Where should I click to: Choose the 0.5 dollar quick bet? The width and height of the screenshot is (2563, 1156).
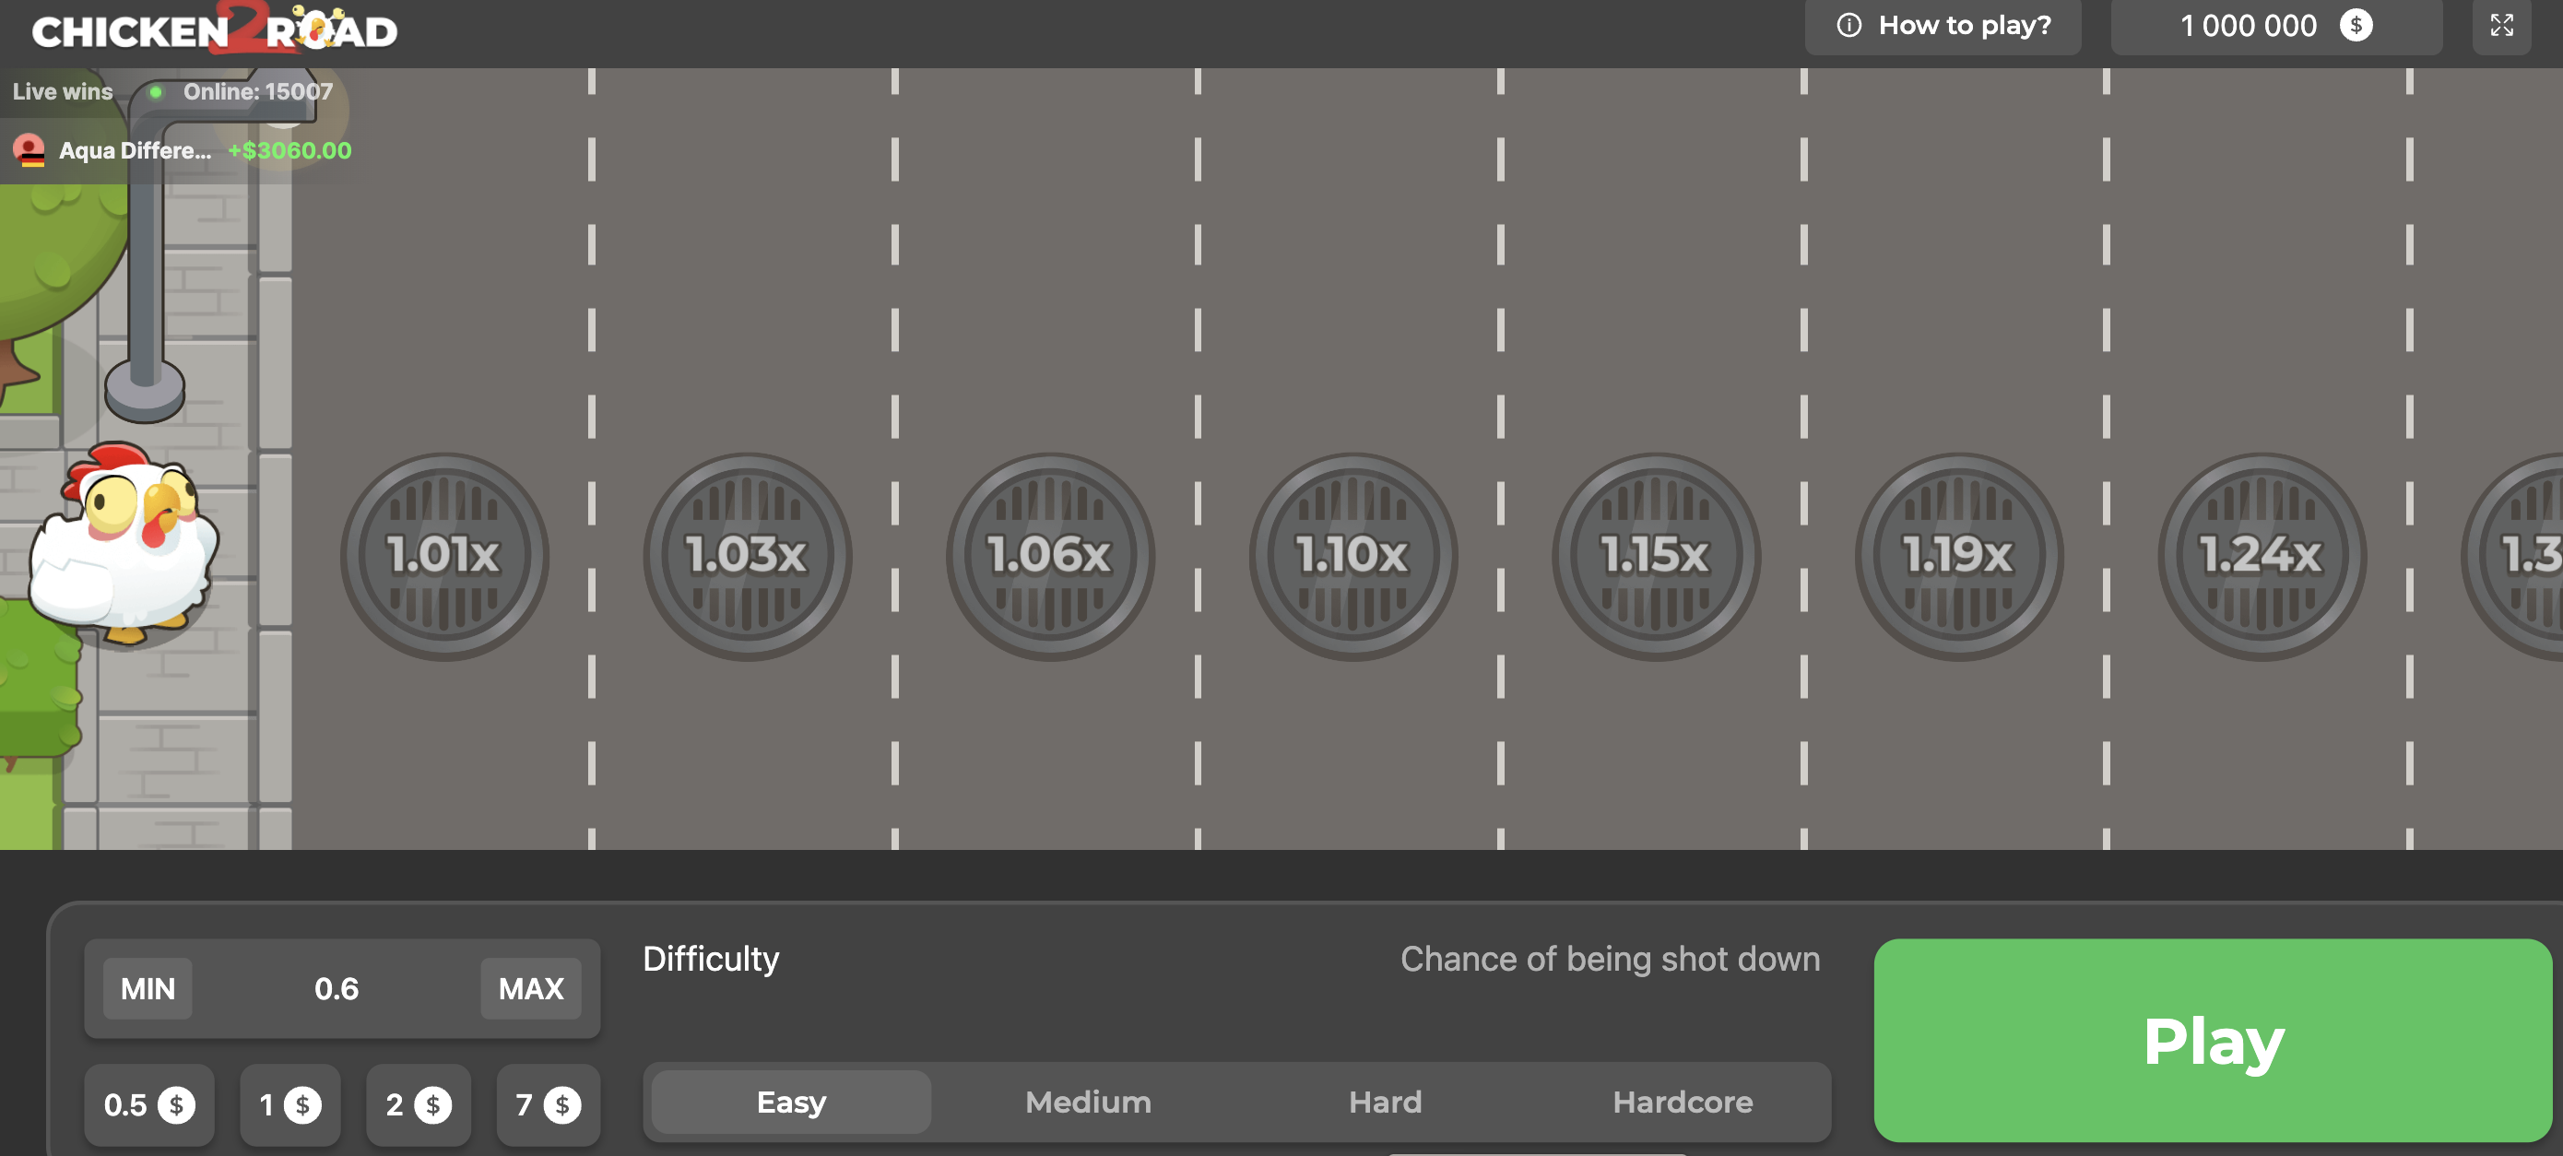click(x=149, y=1104)
